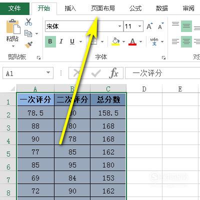The width and height of the screenshot is (200, 200).
Task: Increase font size with large A icon
Action: (x=149, y=26)
